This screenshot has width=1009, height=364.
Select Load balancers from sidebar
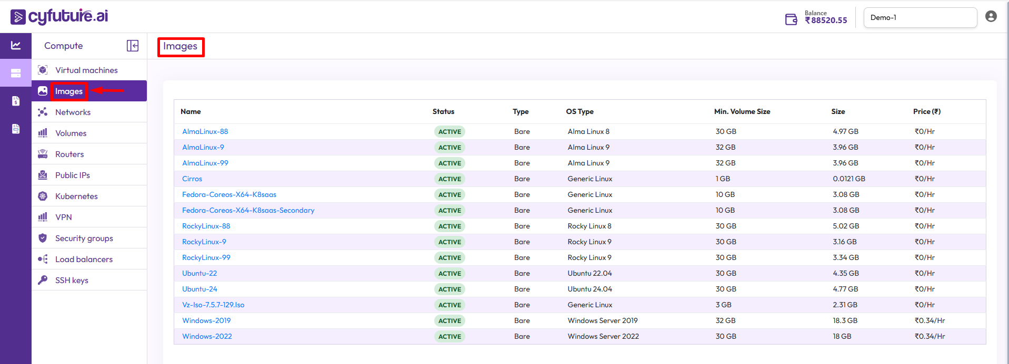pos(84,259)
